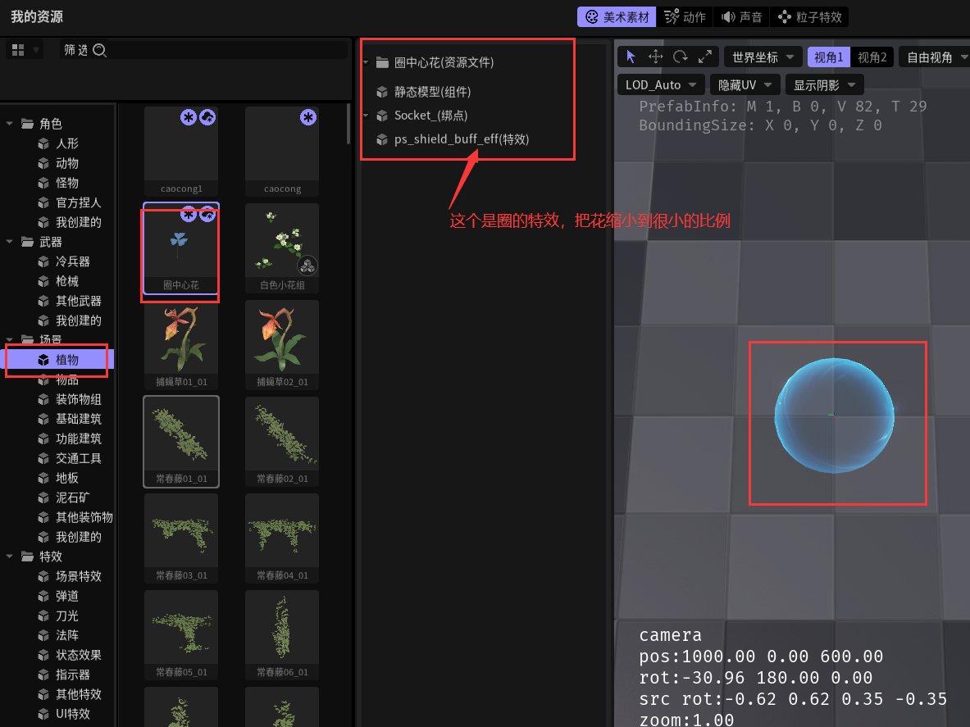Viewport: 970px width, 727px height.
Task: Open the 隐藏UV dropdown
Action: click(745, 84)
